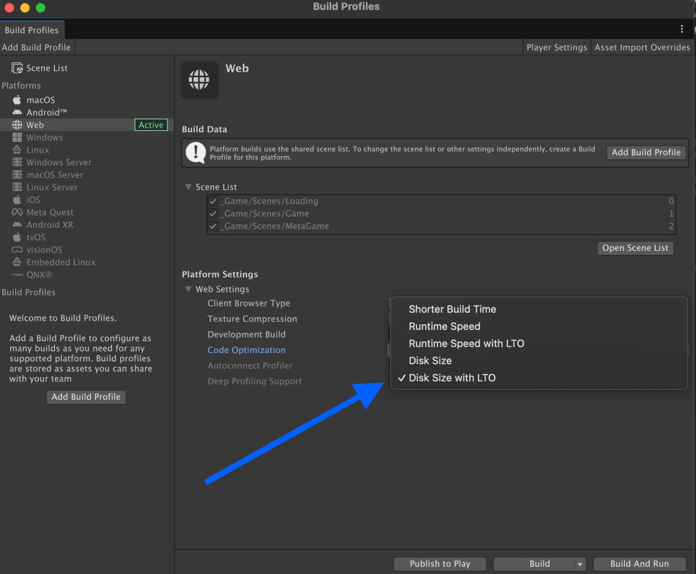The height and width of the screenshot is (574, 696).
Task: Select Linux Server in platforms list
Action: (52, 188)
